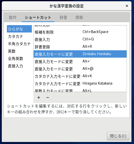The height and width of the screenshot is (144, 134).
Task: Select カタカナ in the mode list
Action: [x=19, y=36]
